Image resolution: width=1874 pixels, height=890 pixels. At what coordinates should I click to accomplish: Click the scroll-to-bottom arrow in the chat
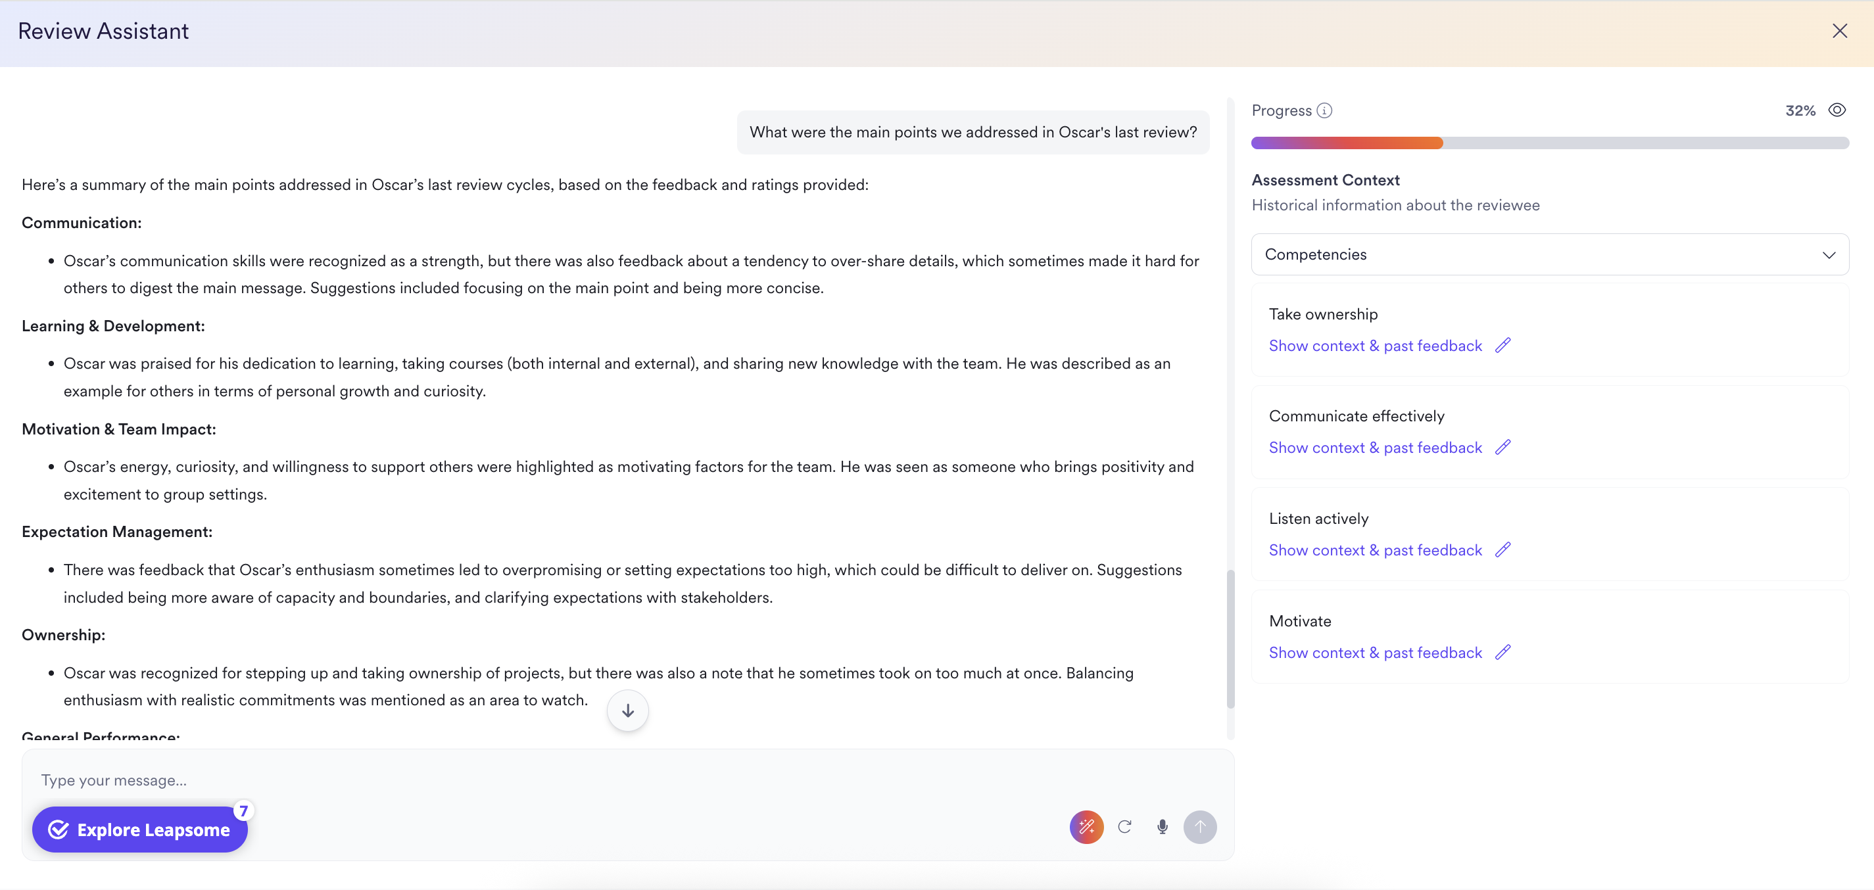pos(627,711)
